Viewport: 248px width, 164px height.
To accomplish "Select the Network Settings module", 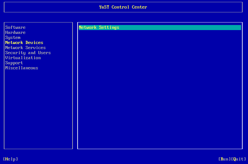I will click(x=160, y=27).
